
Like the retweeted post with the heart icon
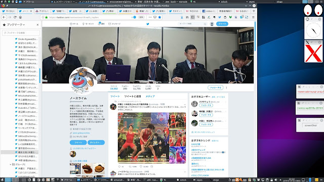pyautogui.click(x=141, y=166)
